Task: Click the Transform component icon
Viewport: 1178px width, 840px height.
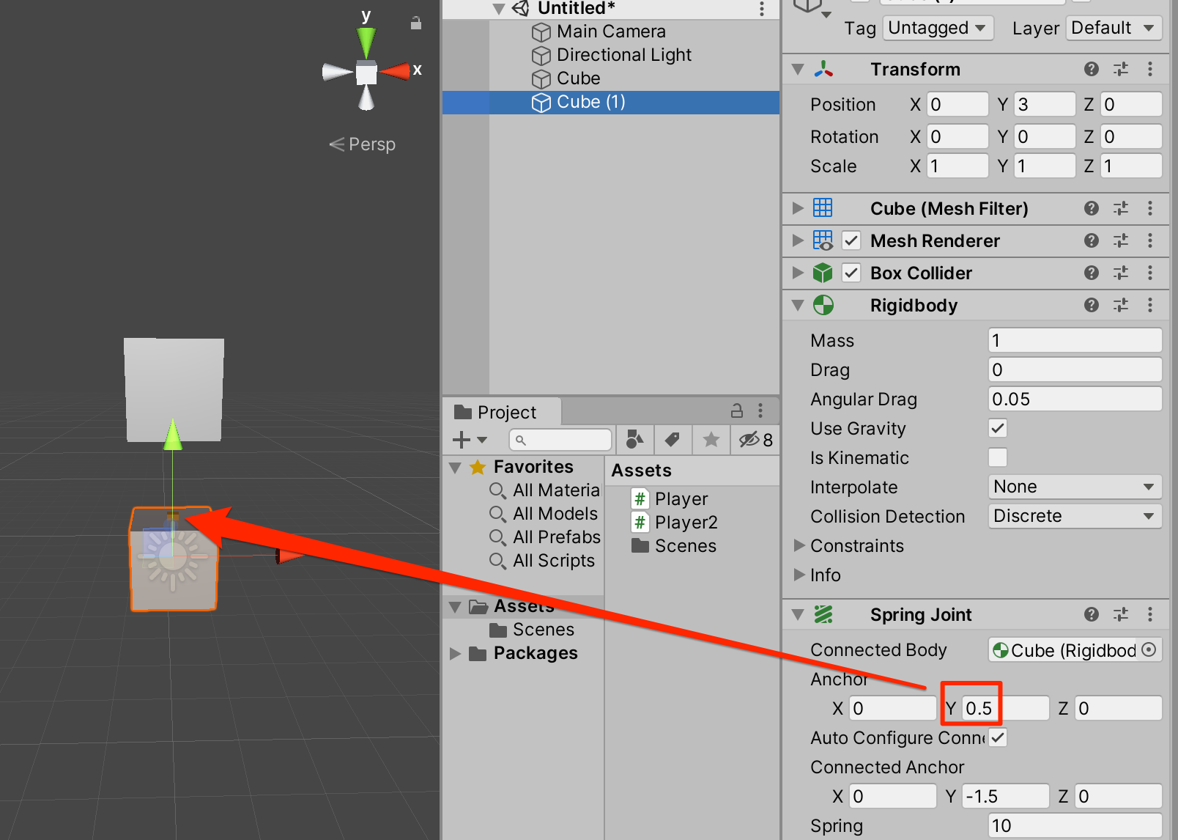Action: [823, 69]
